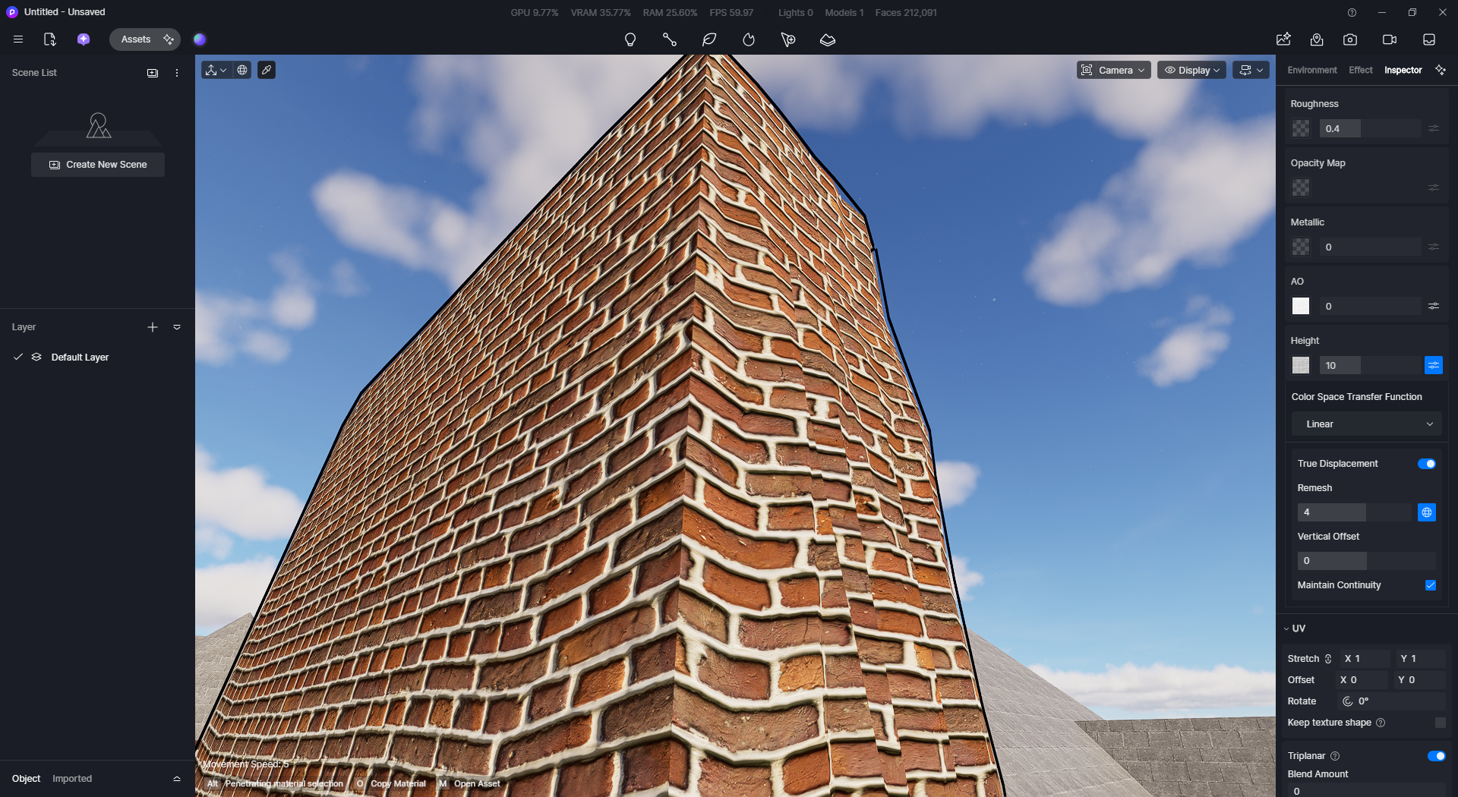
Task: Click the light bulb lighting tool icon
Action: tap(630, 39)
